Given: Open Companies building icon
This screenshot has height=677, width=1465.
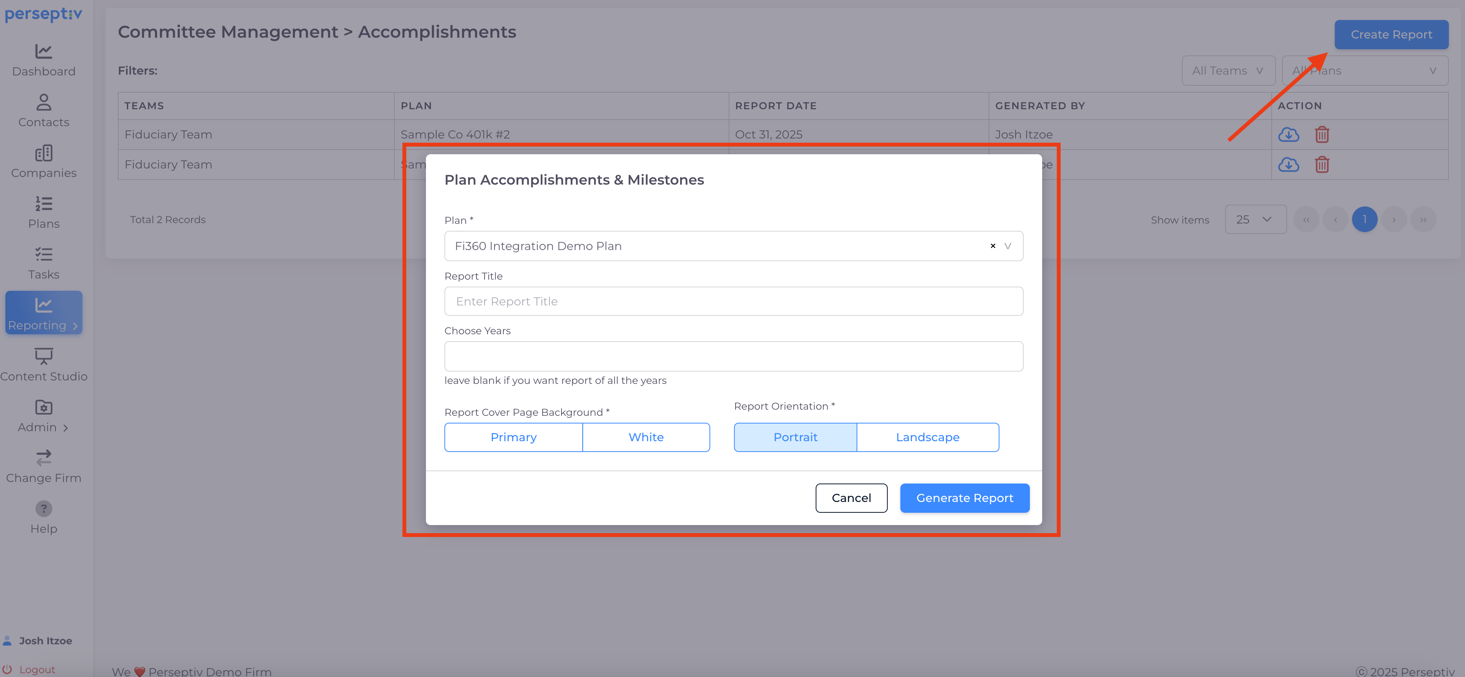Looking at the screenshot, I should tap(43, 153).
